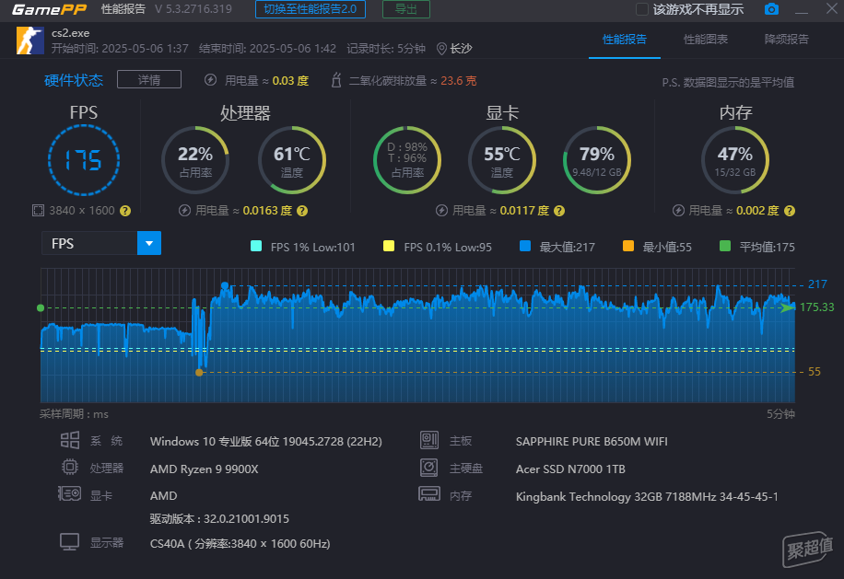Click the Kingbank Technology 32GB memory text
Image resolution: width=844 pixels, height=579 pixels.
pyautogui.click(x=647, y=496)
